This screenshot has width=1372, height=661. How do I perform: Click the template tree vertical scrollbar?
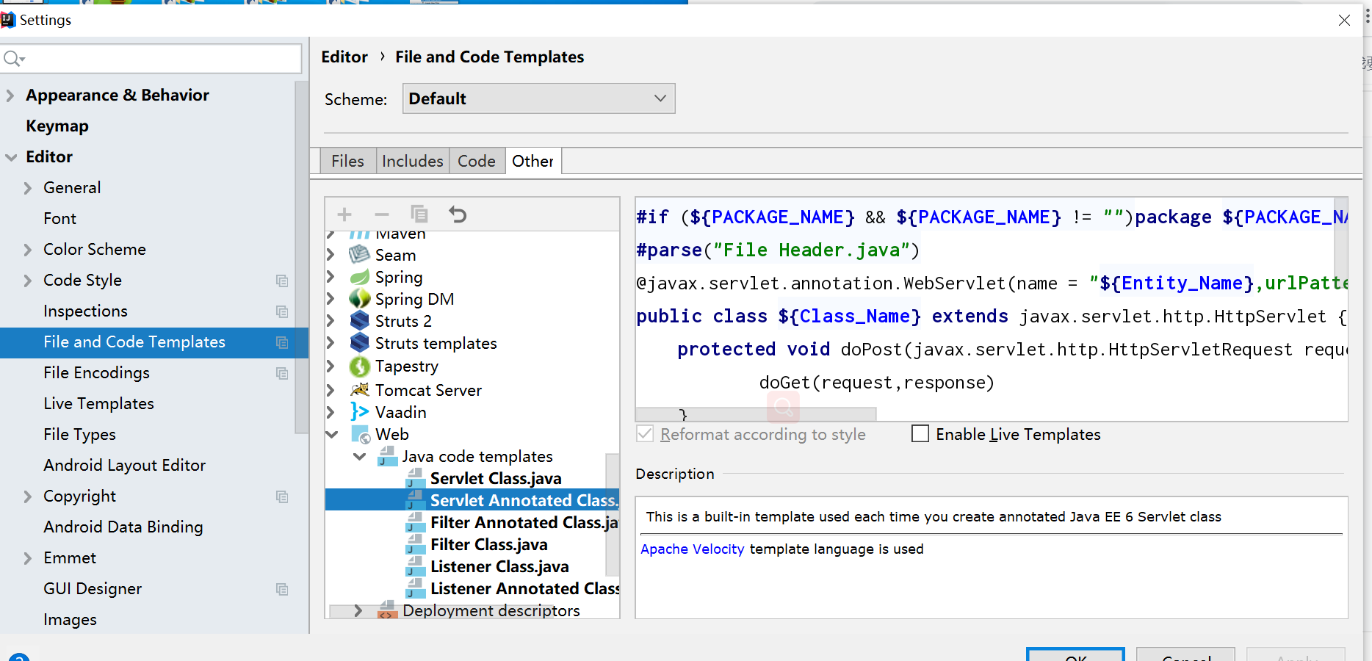[612, 514]
